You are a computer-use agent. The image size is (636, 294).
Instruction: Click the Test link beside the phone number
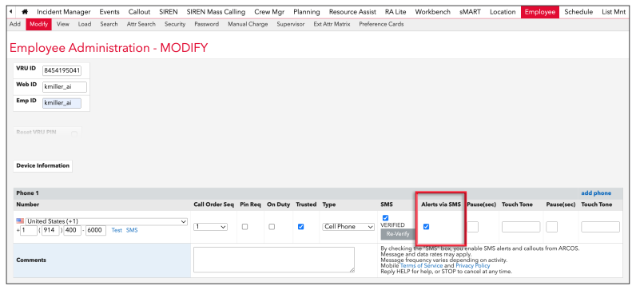pos(117,230)
